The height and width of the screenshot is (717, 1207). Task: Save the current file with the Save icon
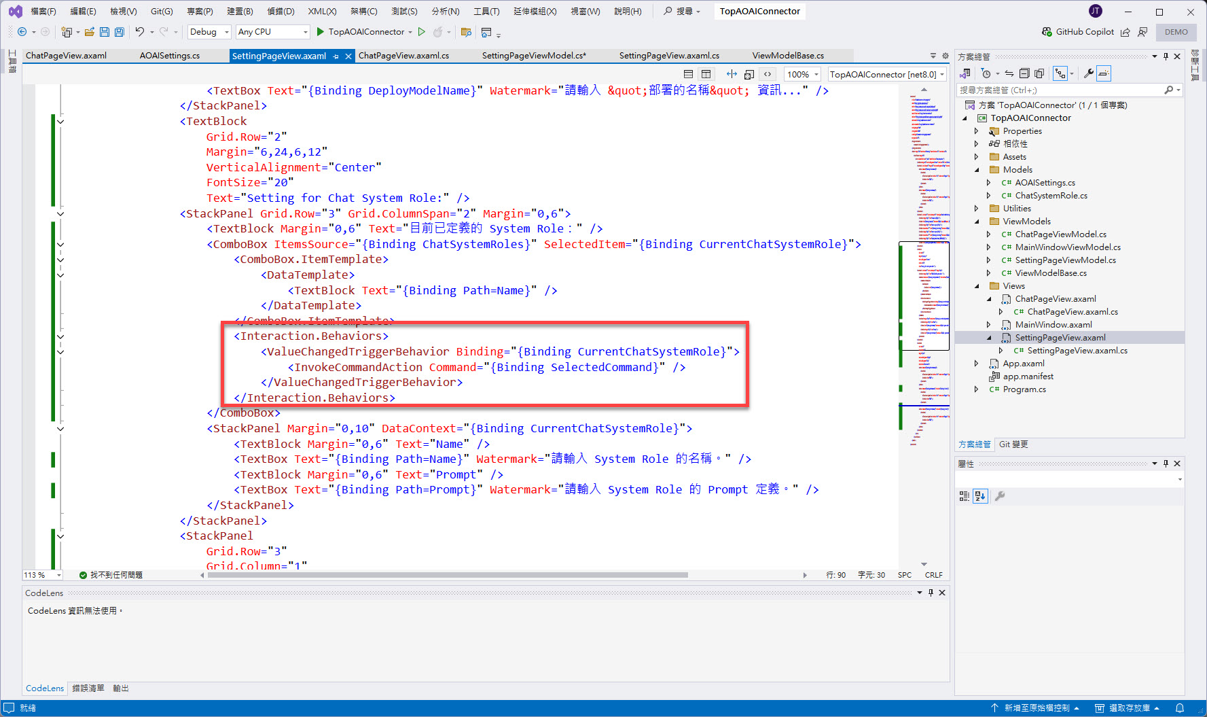(x=105, y=32)
